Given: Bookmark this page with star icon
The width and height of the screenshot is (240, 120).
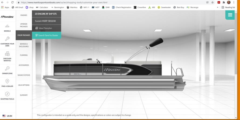Looking at the screenshot, I should (212, 2).
